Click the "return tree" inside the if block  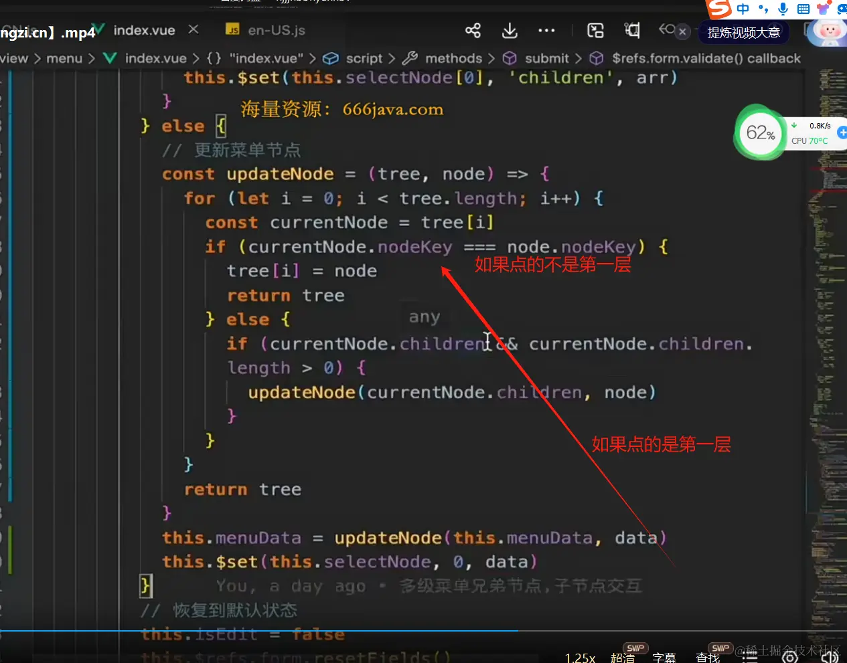point(286,295)
